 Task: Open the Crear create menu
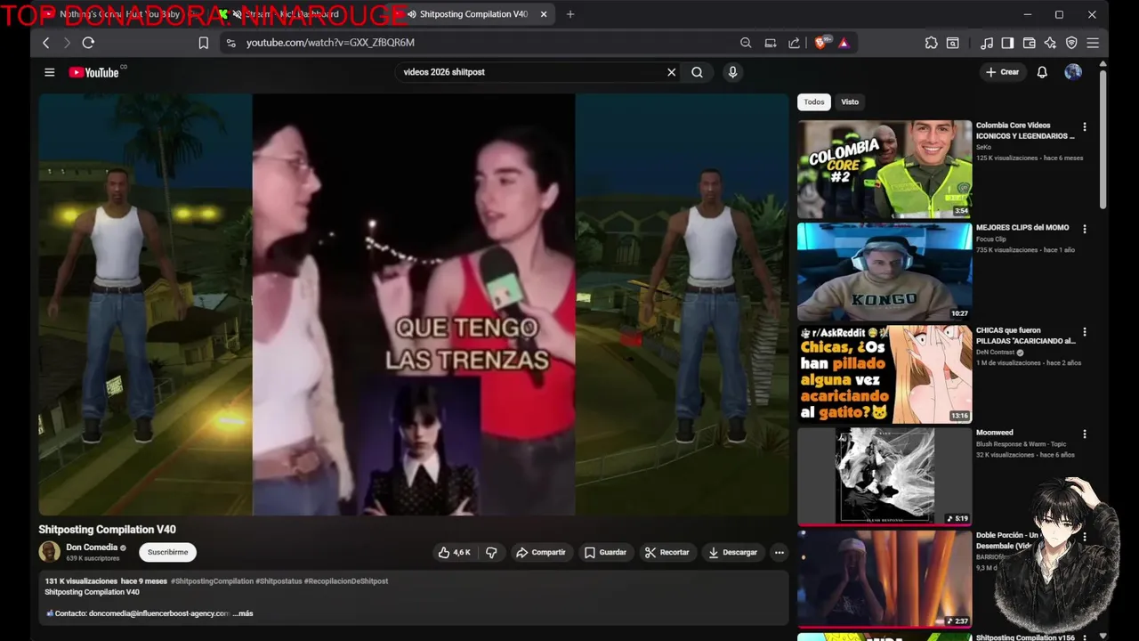tap(1002, 72)
